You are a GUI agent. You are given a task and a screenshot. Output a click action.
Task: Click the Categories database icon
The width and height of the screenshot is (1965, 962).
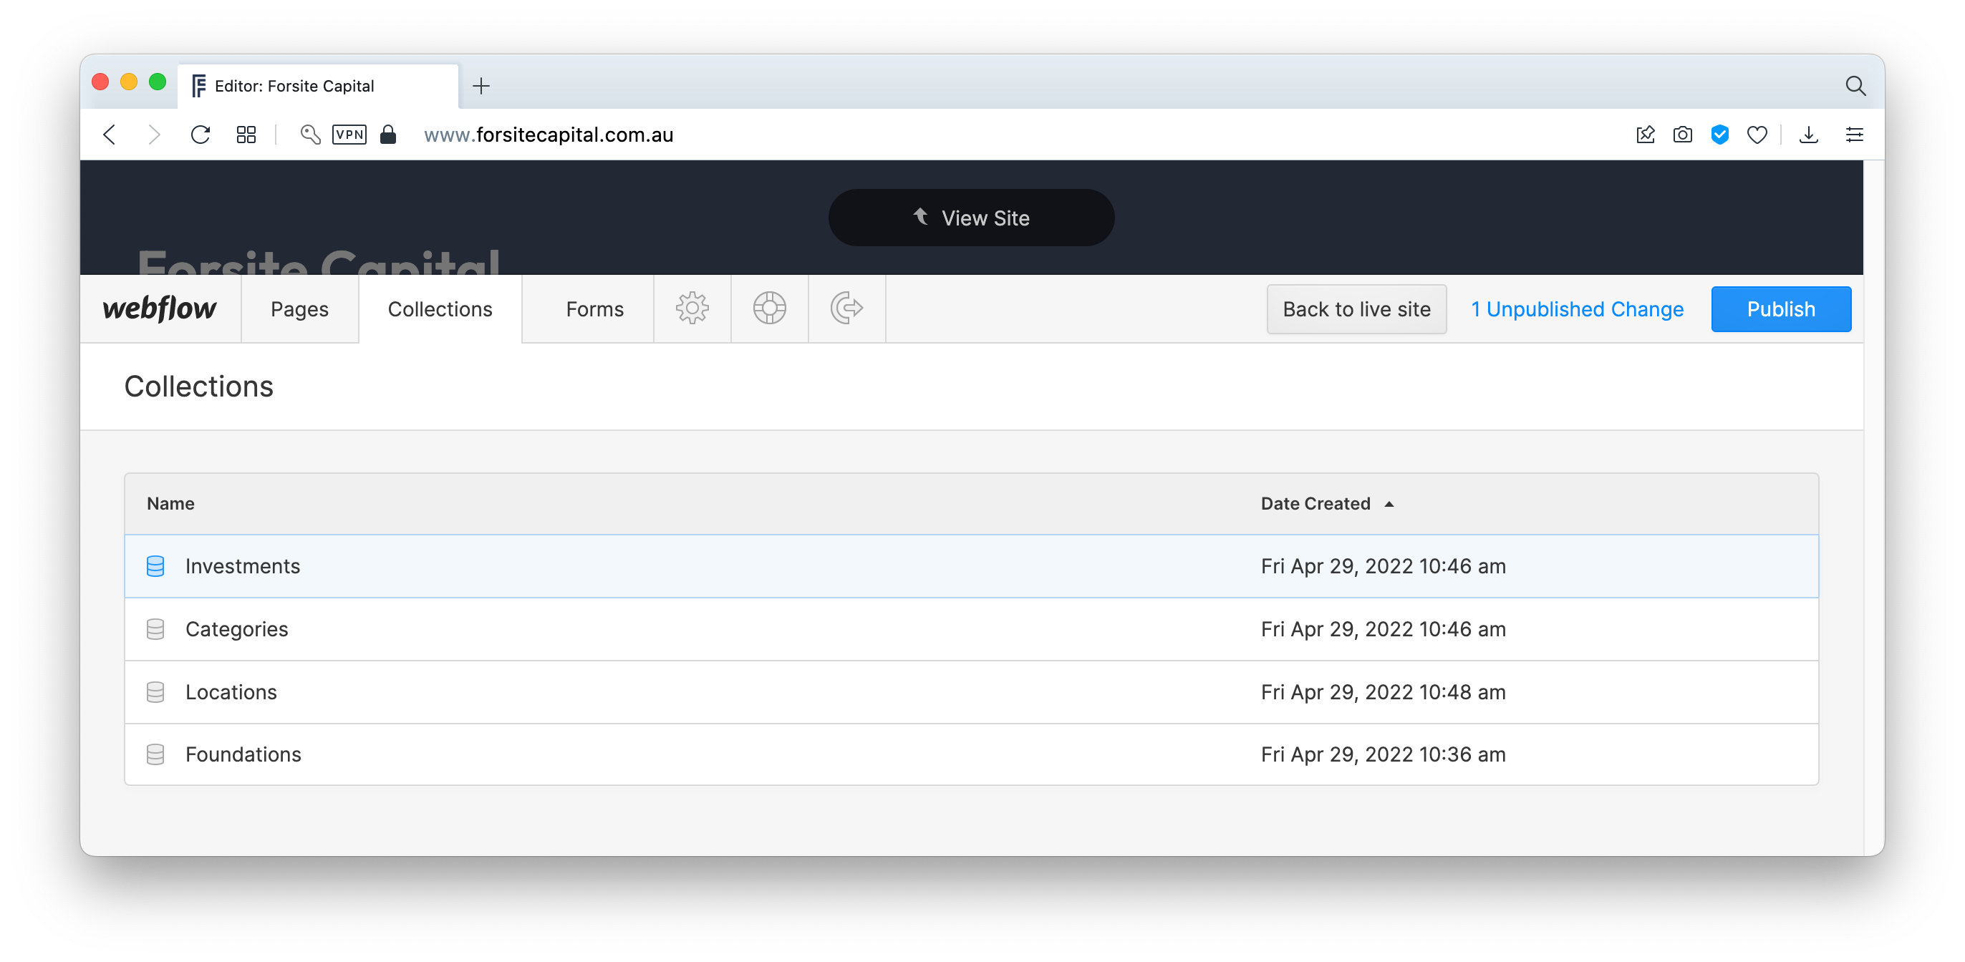click(155, 629)
